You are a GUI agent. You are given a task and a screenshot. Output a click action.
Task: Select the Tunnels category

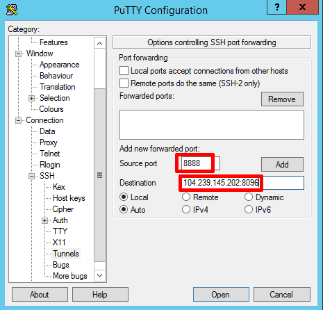click(66, 254)
